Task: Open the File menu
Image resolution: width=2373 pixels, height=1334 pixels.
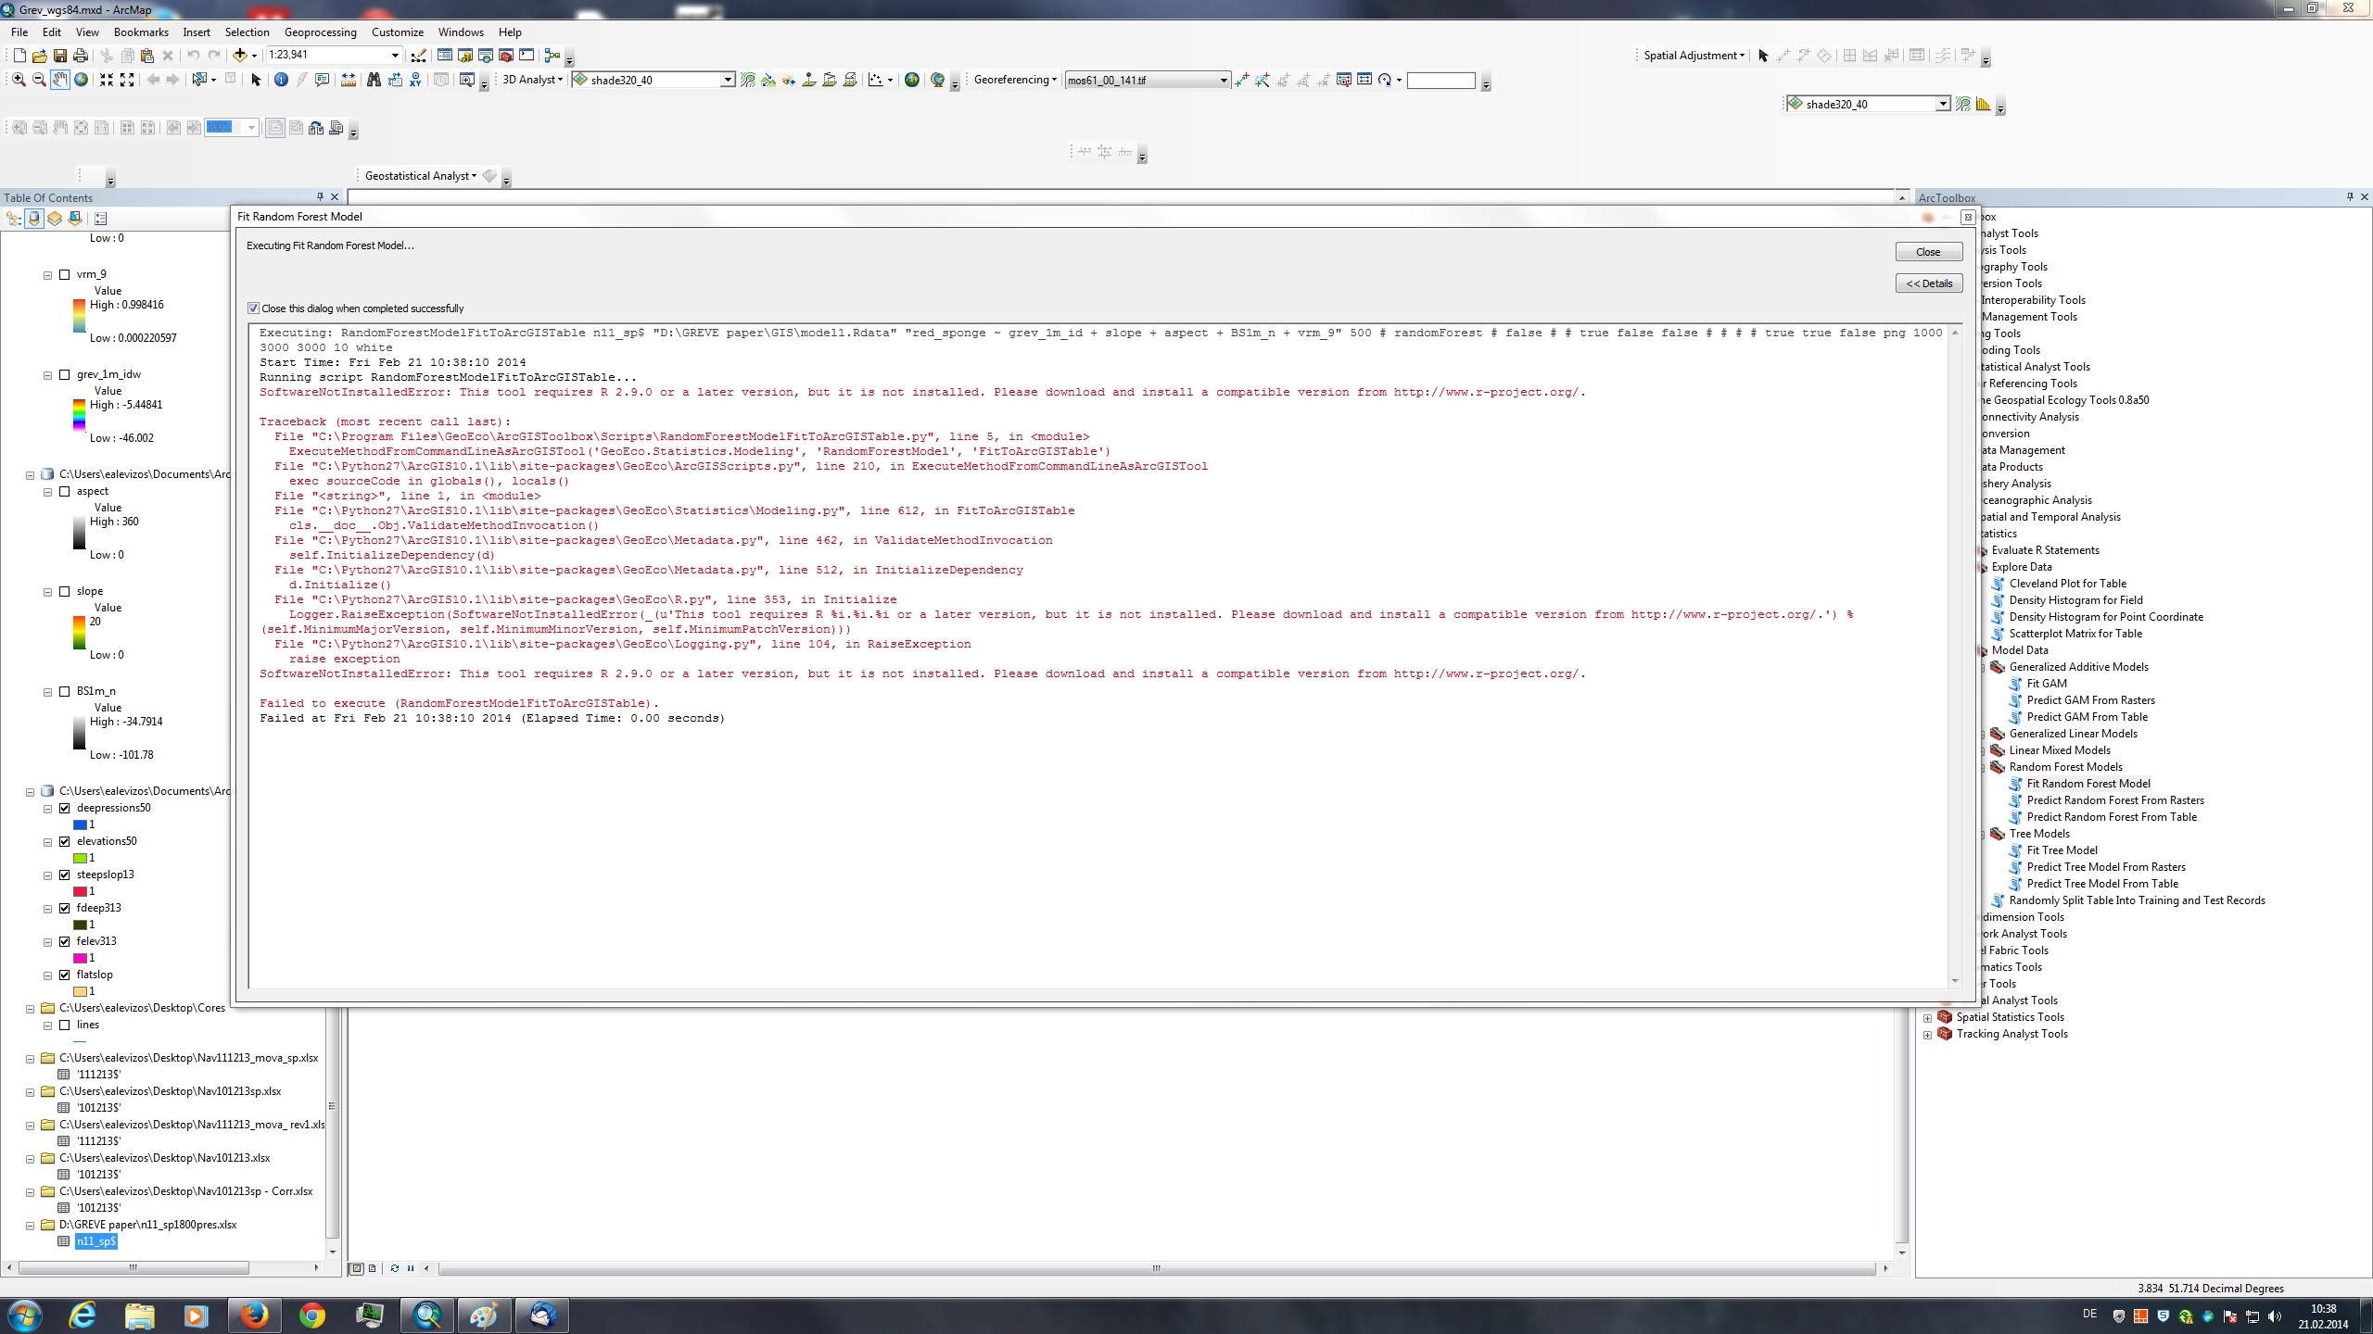Action: (x=19, y=31)
